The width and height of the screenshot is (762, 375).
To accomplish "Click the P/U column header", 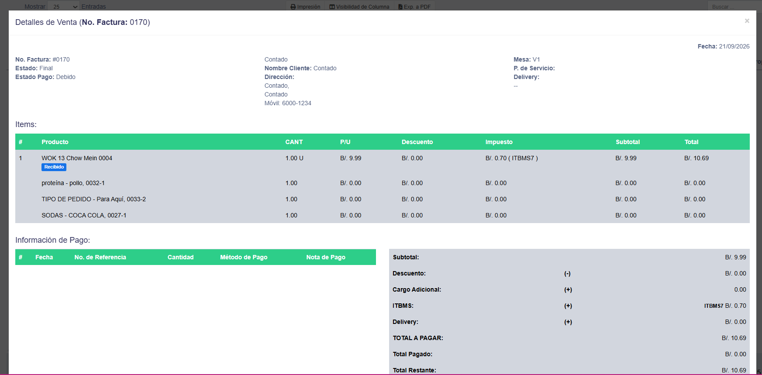I will click(x=345, y=142).
